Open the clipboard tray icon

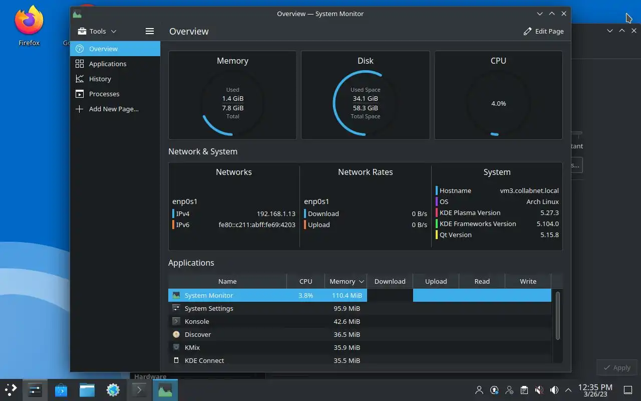524,389
